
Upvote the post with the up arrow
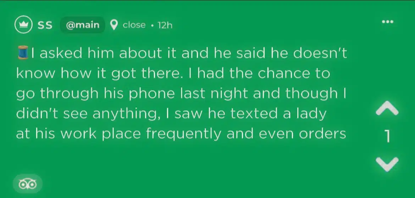[387, 108]
